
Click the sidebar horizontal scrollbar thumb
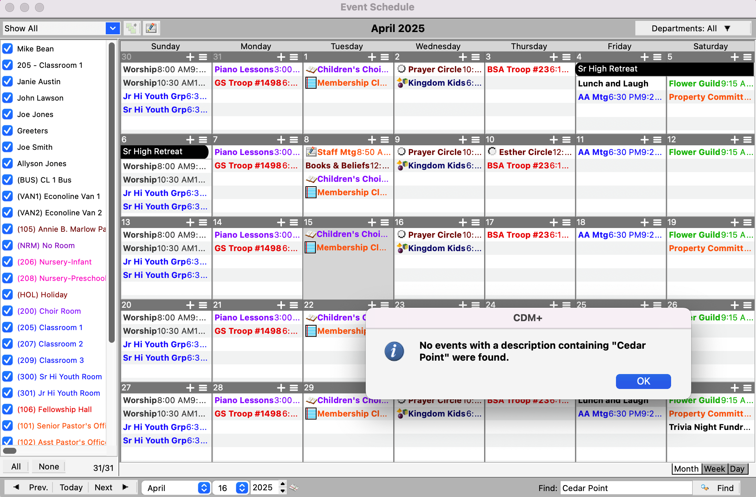click(10, 451)
